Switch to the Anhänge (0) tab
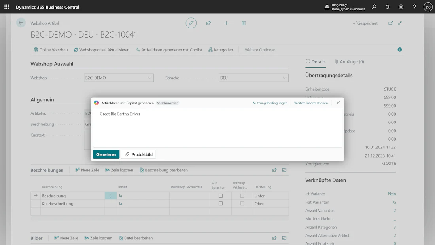 pos(349,62)
